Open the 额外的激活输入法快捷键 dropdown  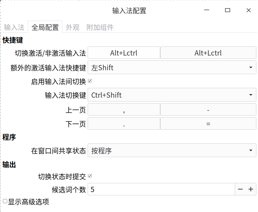[x=172, y=68]
